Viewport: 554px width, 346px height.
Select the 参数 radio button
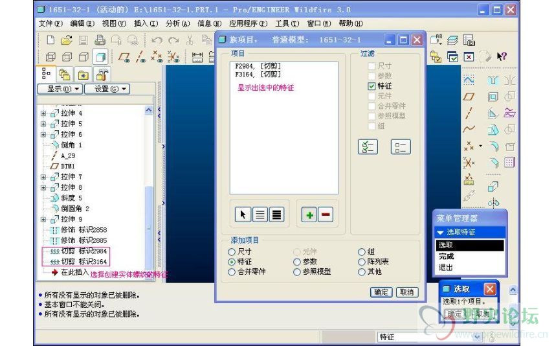pos(297,262)
